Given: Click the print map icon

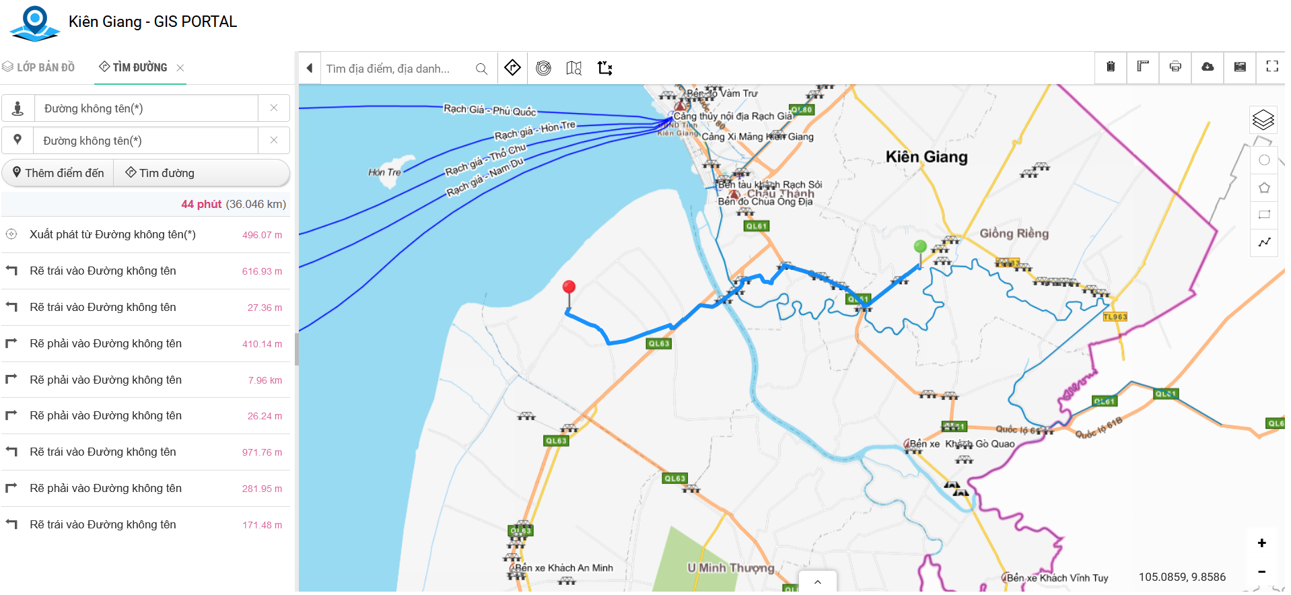Looking at the screenshot, I should 1175,67.
